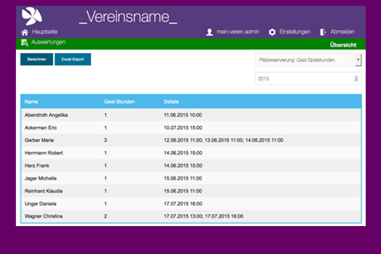This screenshot has width=381, height=254.
Task: Select the Unger Daniela row
Action: [191, 203]
